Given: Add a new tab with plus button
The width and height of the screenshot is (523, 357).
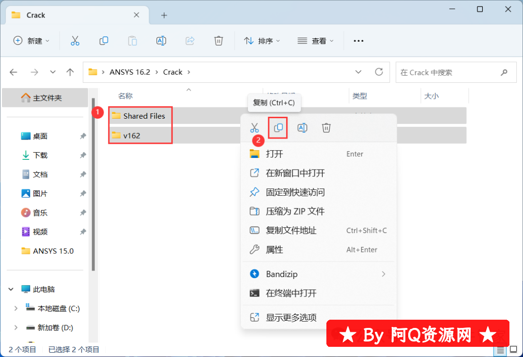Looking at the screenshot, I should 164,15.
